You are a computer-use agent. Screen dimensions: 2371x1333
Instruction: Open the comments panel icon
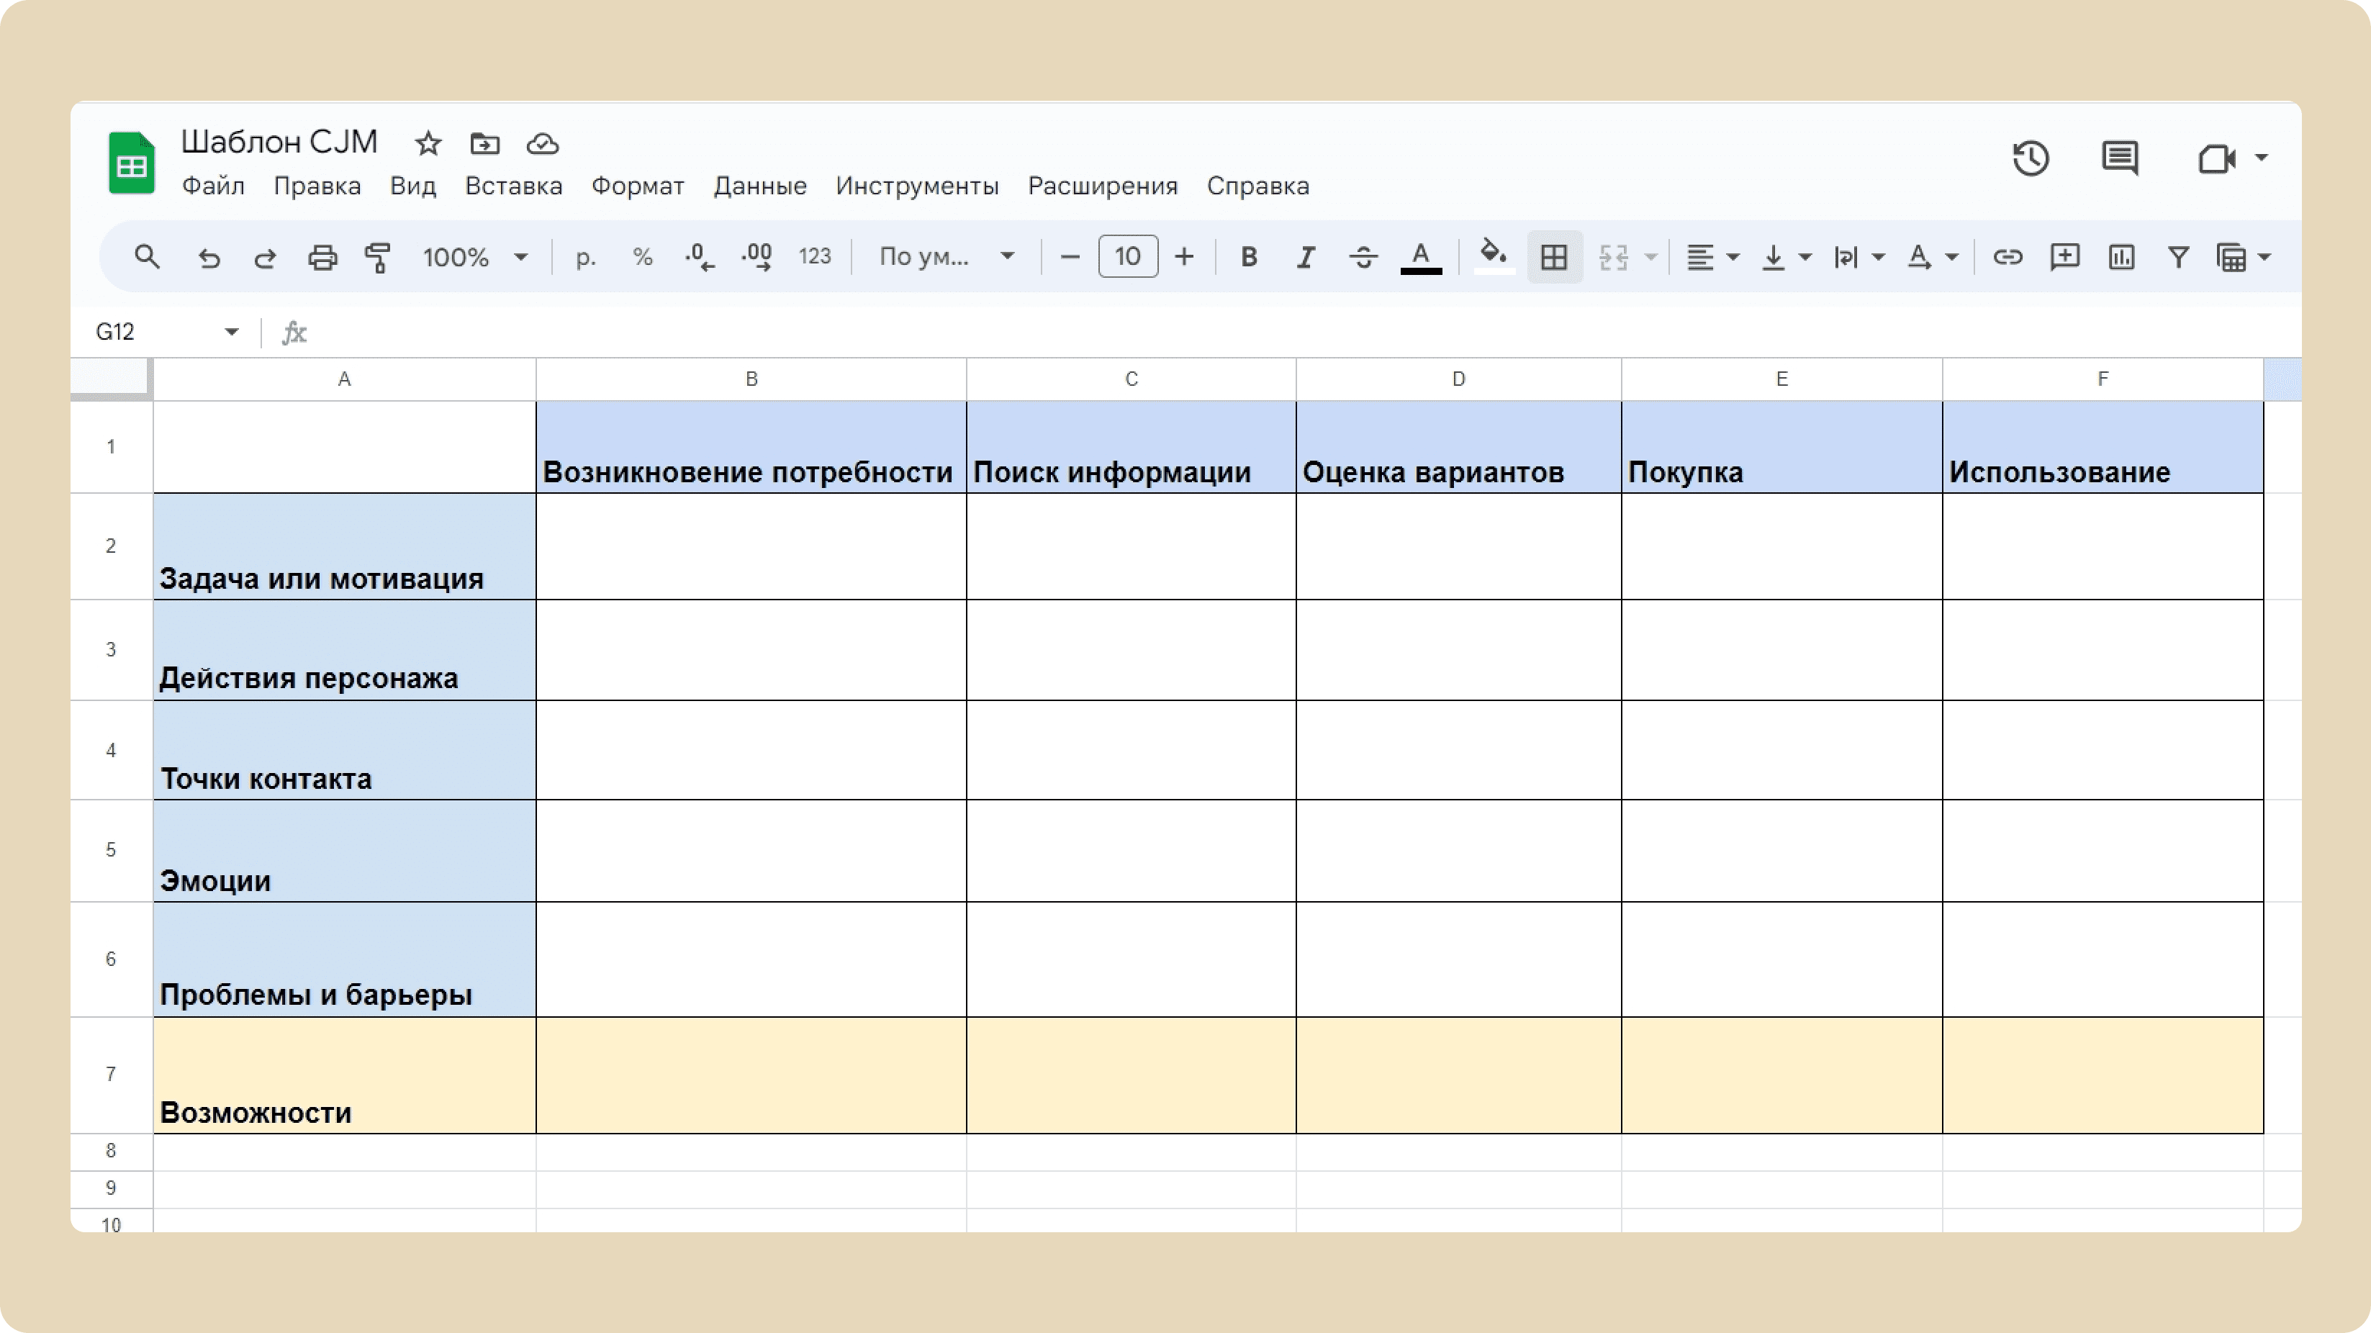(2120, 158)
